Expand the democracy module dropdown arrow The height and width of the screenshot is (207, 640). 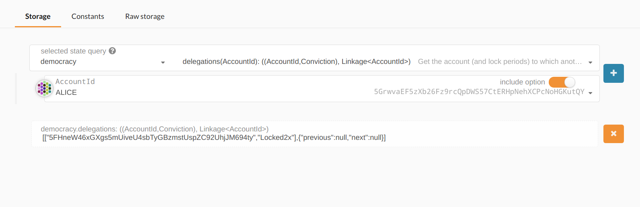[163, 62]
